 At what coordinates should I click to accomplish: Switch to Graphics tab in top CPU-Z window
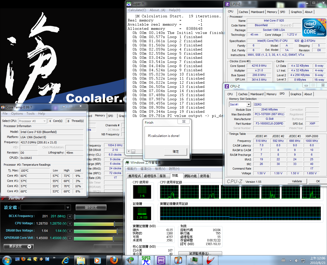click(296, 12)
